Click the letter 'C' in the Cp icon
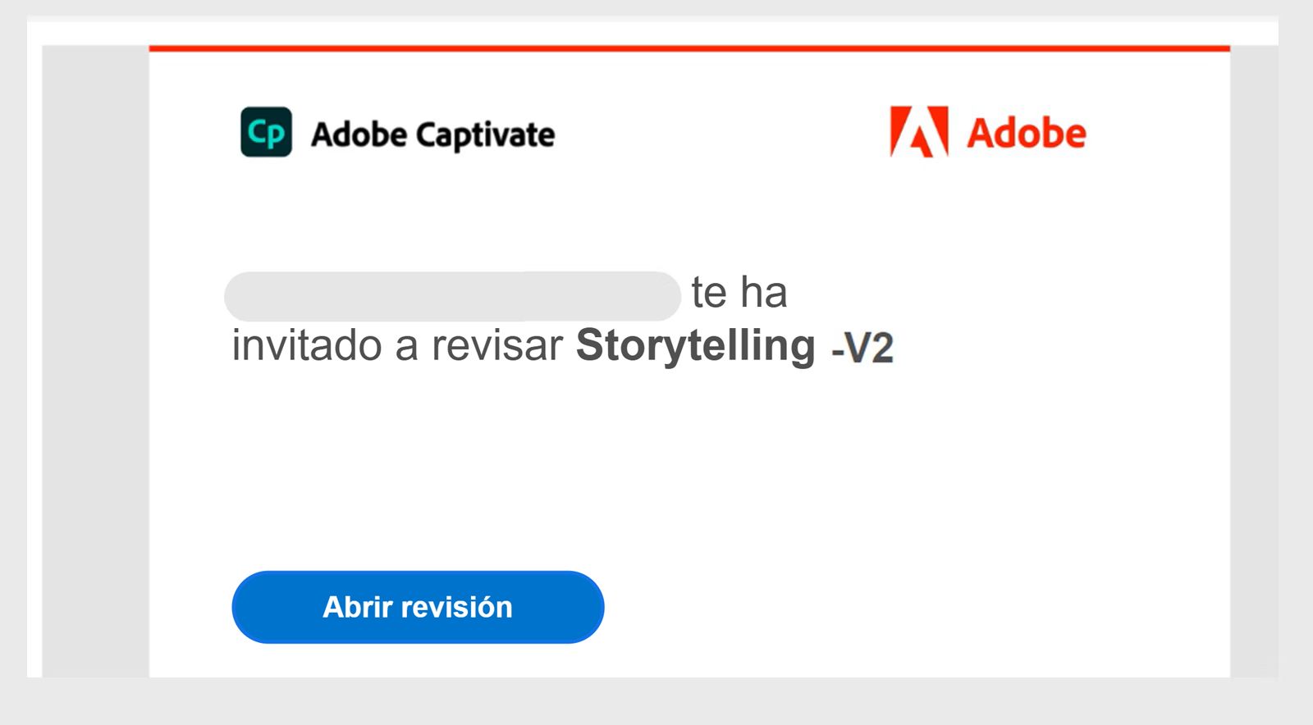 click(258, 131)
